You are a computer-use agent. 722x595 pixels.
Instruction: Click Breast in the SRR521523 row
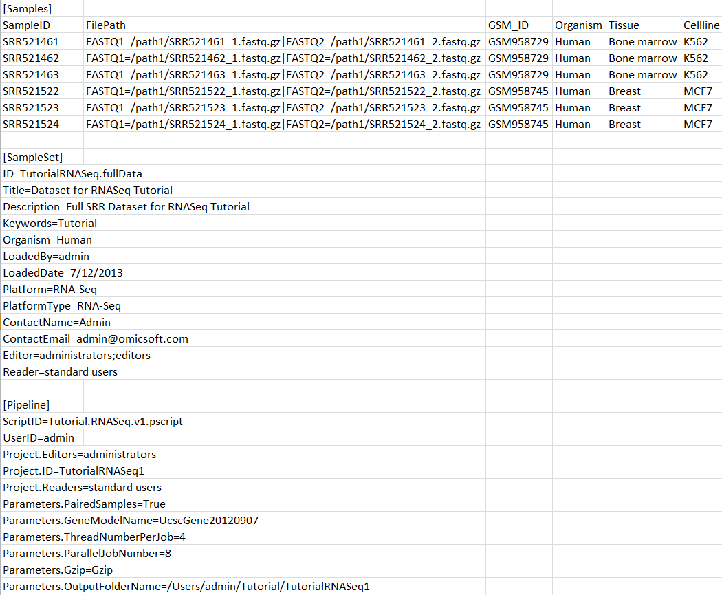click(643, 108)
